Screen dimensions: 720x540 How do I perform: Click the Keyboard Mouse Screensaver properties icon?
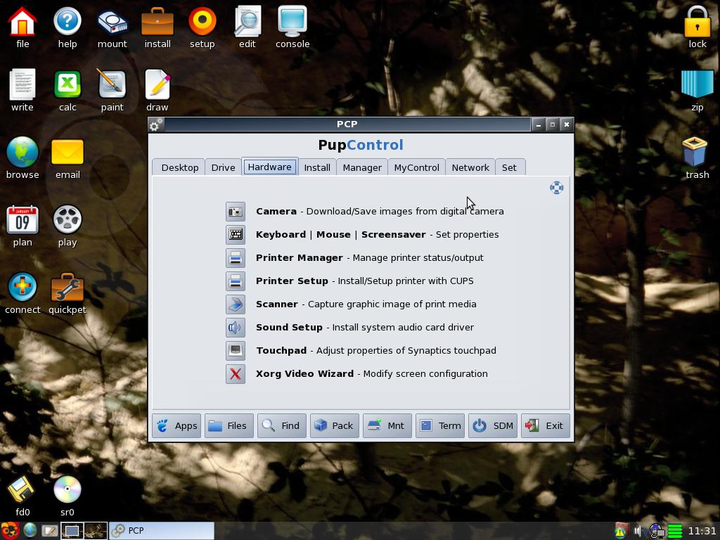point(235,234)
